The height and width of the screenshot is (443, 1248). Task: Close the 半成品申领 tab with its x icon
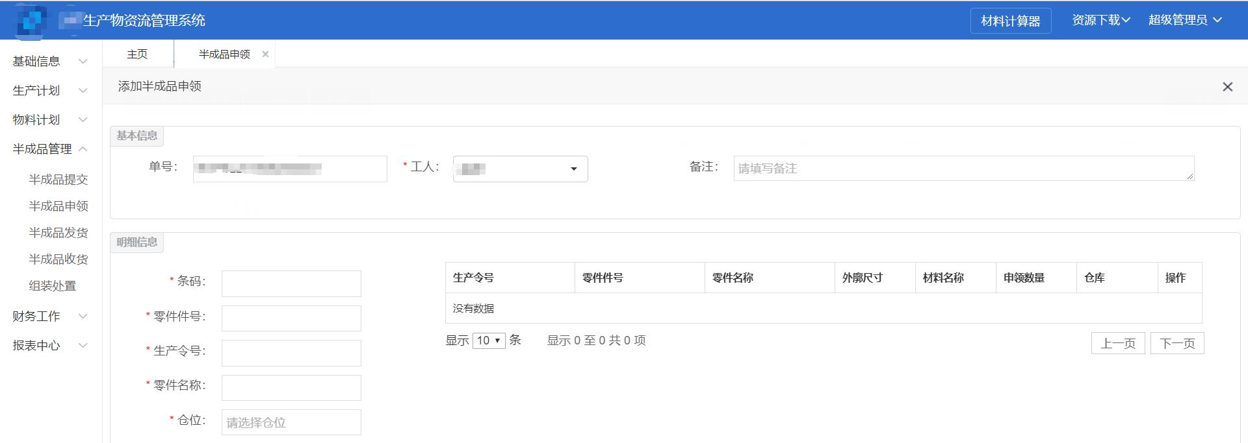[265, 54]
